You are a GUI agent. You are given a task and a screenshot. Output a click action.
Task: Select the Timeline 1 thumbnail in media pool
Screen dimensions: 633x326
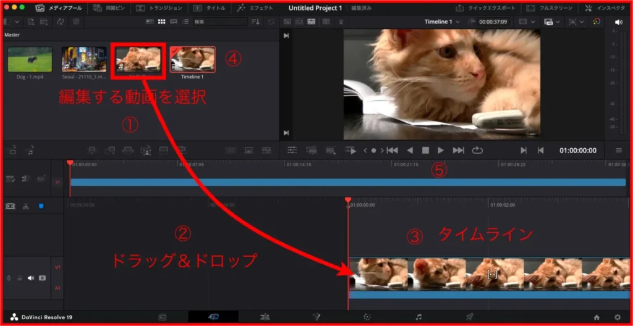(x=192, y=59)
